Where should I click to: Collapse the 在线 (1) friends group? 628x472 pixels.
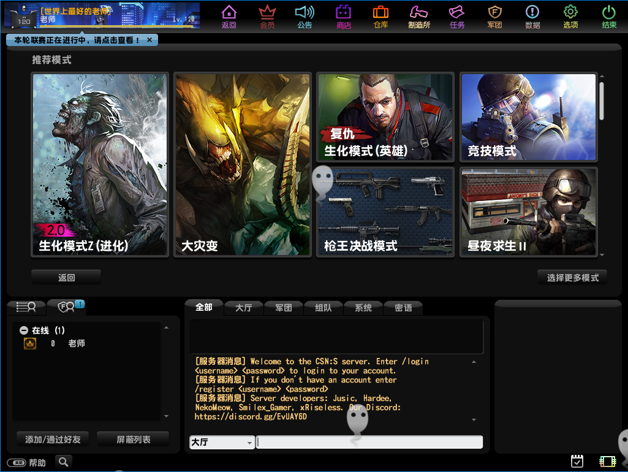24,330
